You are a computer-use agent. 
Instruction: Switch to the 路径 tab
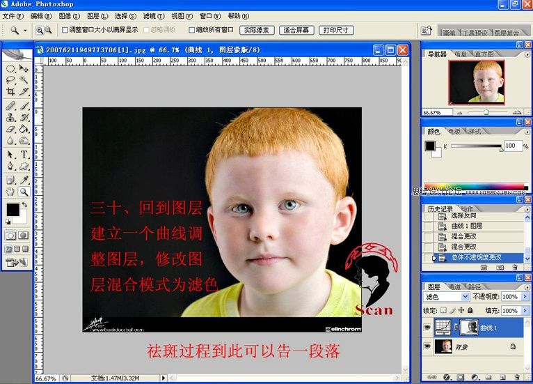(474, 286)
